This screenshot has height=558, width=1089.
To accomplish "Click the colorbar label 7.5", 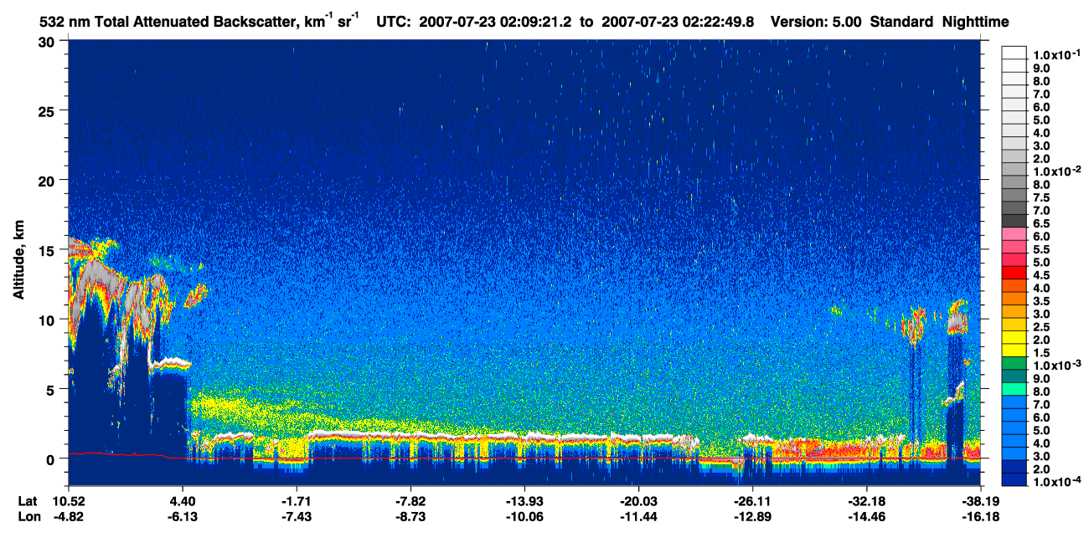I will point(1043,197).
